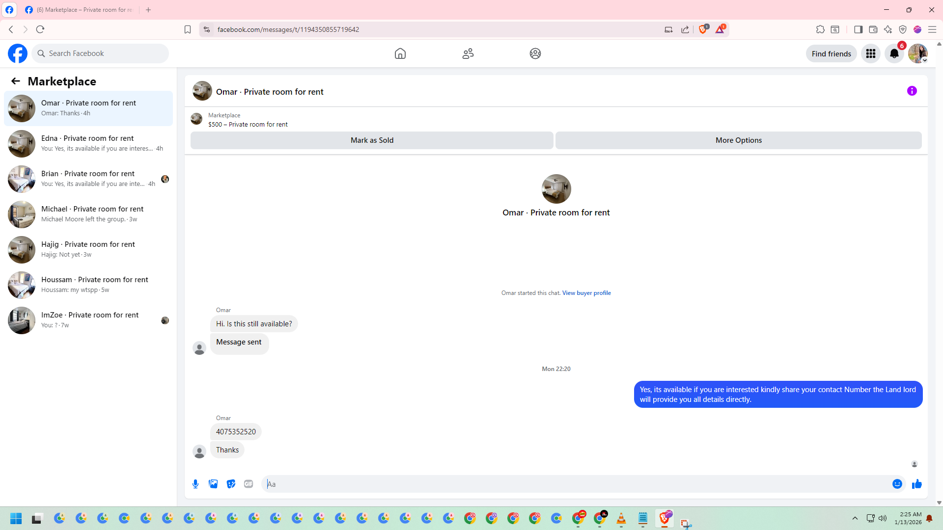The height and width of the screenshot is (530, 943).
Task: Open the Friends tab
Action: pyautogui.click(x=468, y=53)
